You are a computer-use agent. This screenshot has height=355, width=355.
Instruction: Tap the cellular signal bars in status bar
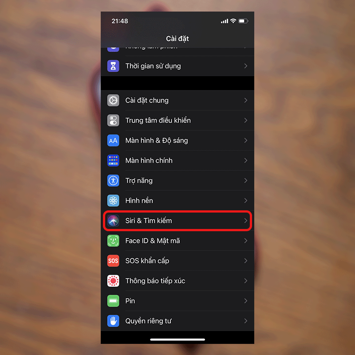(x=225, y=21)
